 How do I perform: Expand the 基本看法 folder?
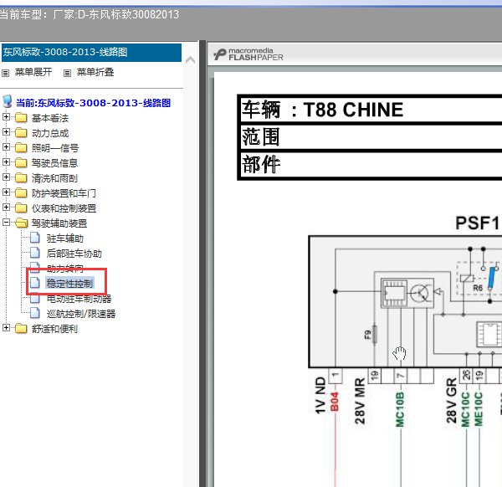tap(6, 117)
